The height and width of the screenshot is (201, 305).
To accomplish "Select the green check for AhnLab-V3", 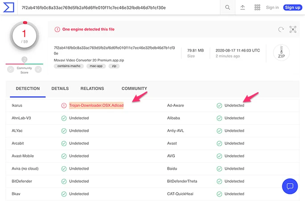I will (64, 118).
